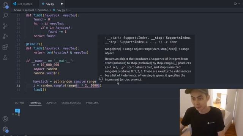This screenshot has height=136, width=243.
Task: Click 'def find2' function definition
Action: [52, 48]
